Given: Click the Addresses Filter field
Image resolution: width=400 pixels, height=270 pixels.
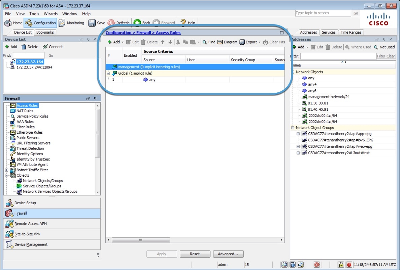Looking at the screenshot, I should [338, 56].
